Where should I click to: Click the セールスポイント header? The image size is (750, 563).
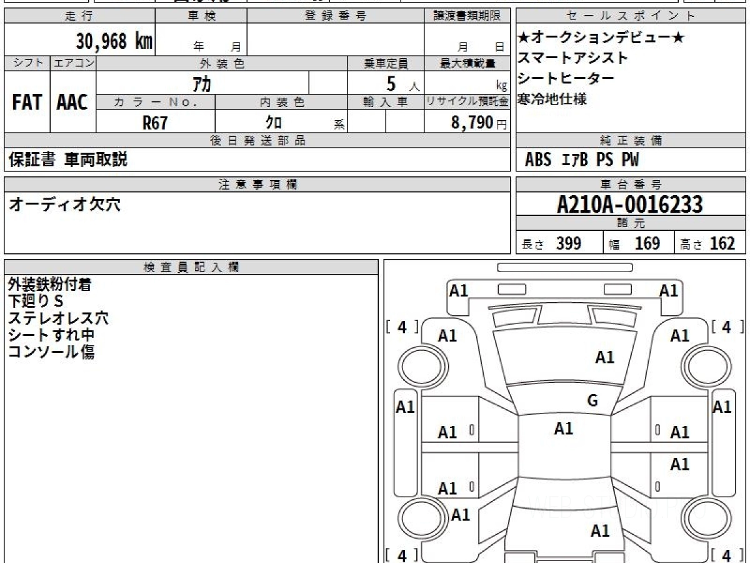(x=631, y=16)
